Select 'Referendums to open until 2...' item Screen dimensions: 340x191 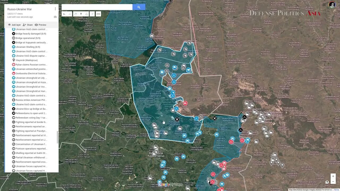tap(31, 113)
